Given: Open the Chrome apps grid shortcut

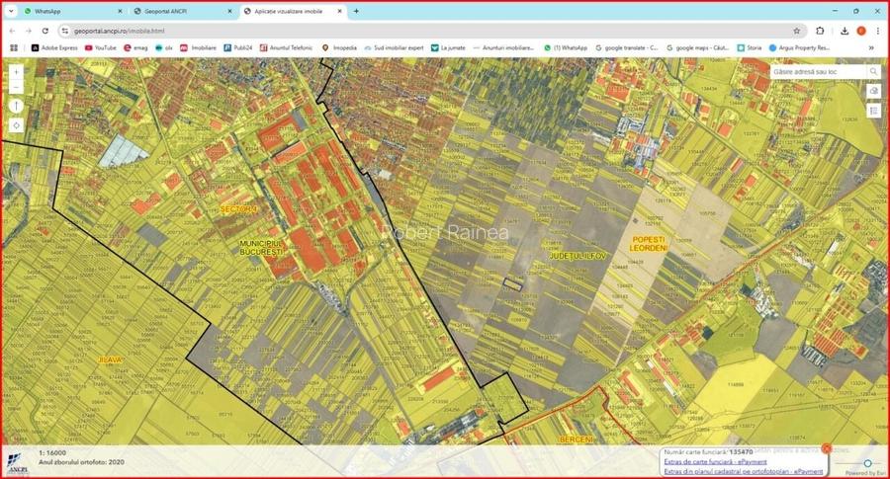Looking at the screenshot, I should 14,48.
